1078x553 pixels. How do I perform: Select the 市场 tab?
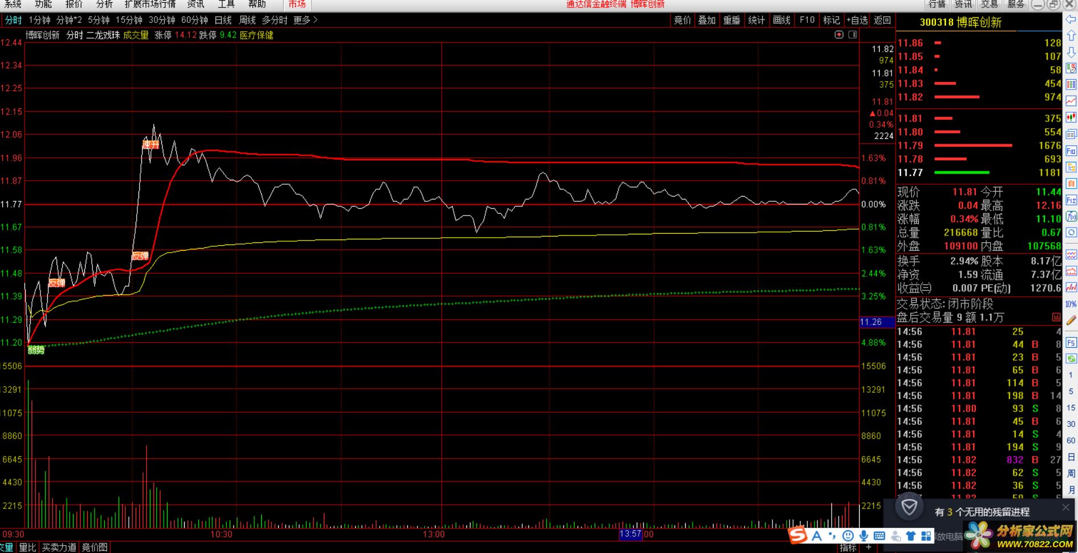297,4
